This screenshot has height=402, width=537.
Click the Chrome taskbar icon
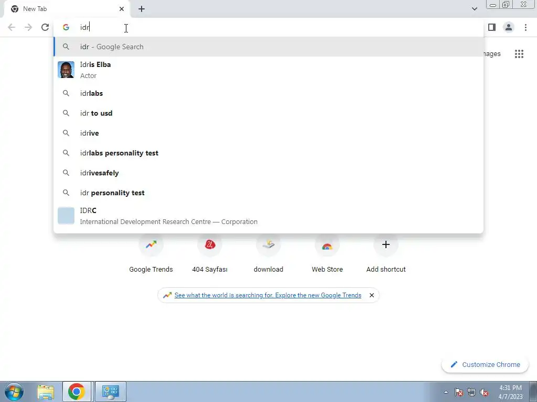(77, 392)
